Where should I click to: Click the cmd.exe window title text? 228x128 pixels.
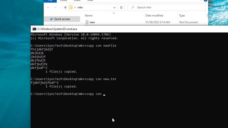[57, 29]
